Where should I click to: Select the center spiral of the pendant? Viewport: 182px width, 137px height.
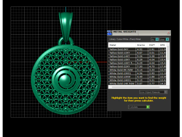click(66, 80)
